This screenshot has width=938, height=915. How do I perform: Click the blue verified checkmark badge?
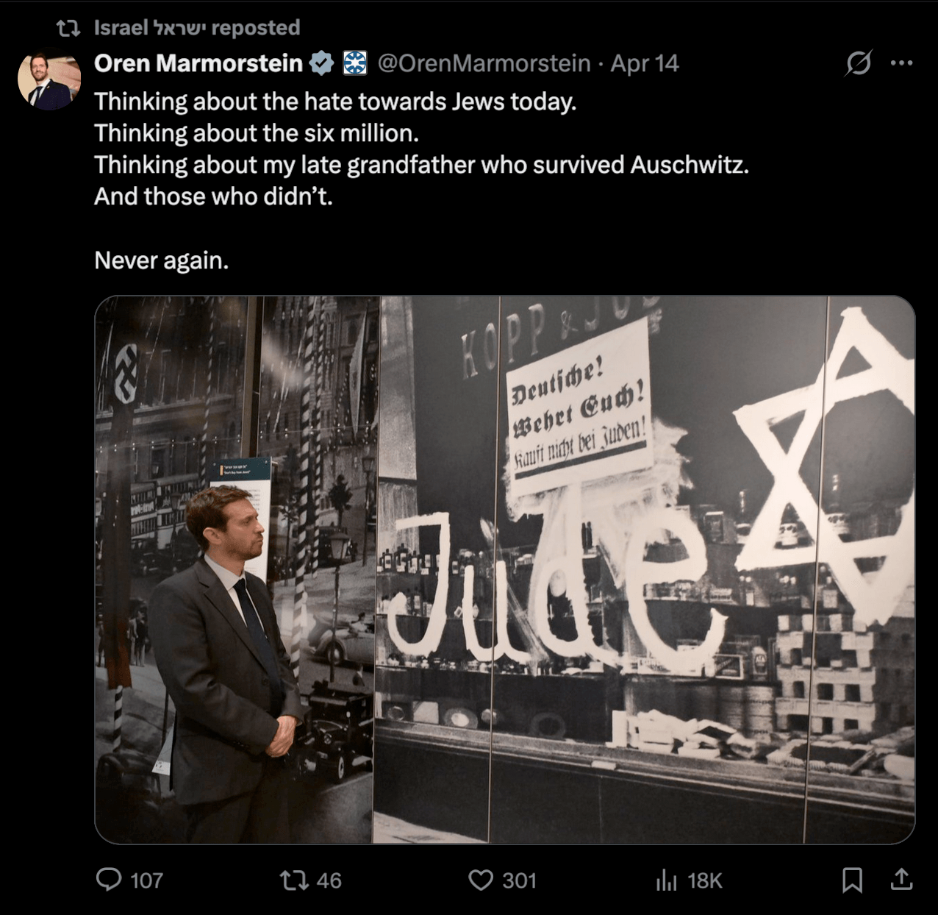click(x=321, y=64)
